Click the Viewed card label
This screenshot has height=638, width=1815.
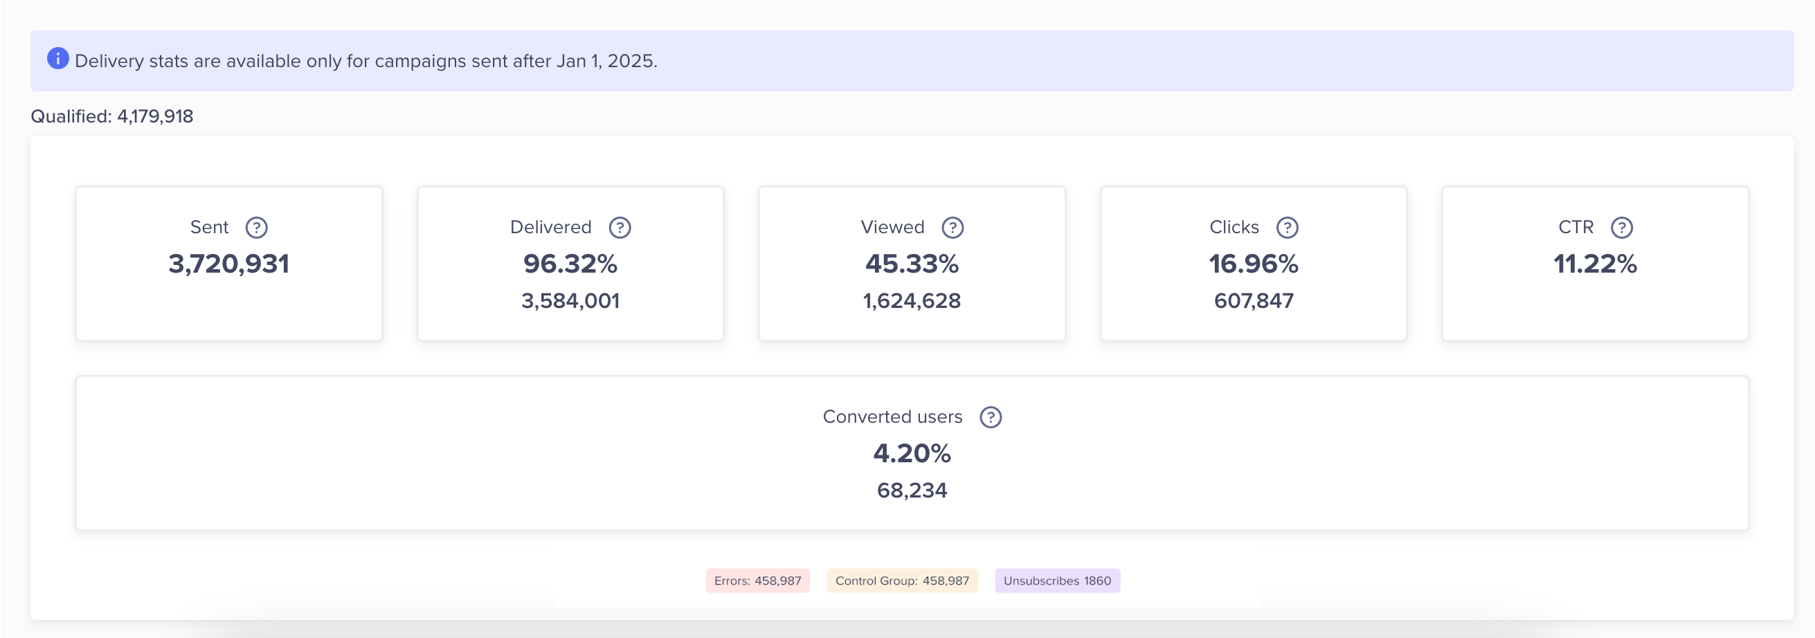pos(892,227)
